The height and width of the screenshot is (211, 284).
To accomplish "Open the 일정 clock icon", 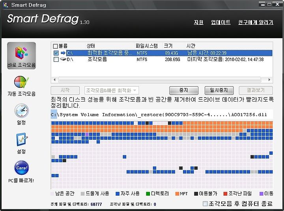I will (21, 111).
